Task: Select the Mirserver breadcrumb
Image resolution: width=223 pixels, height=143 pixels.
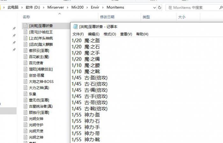Action: pyautogui.click(x=56, y=7)
